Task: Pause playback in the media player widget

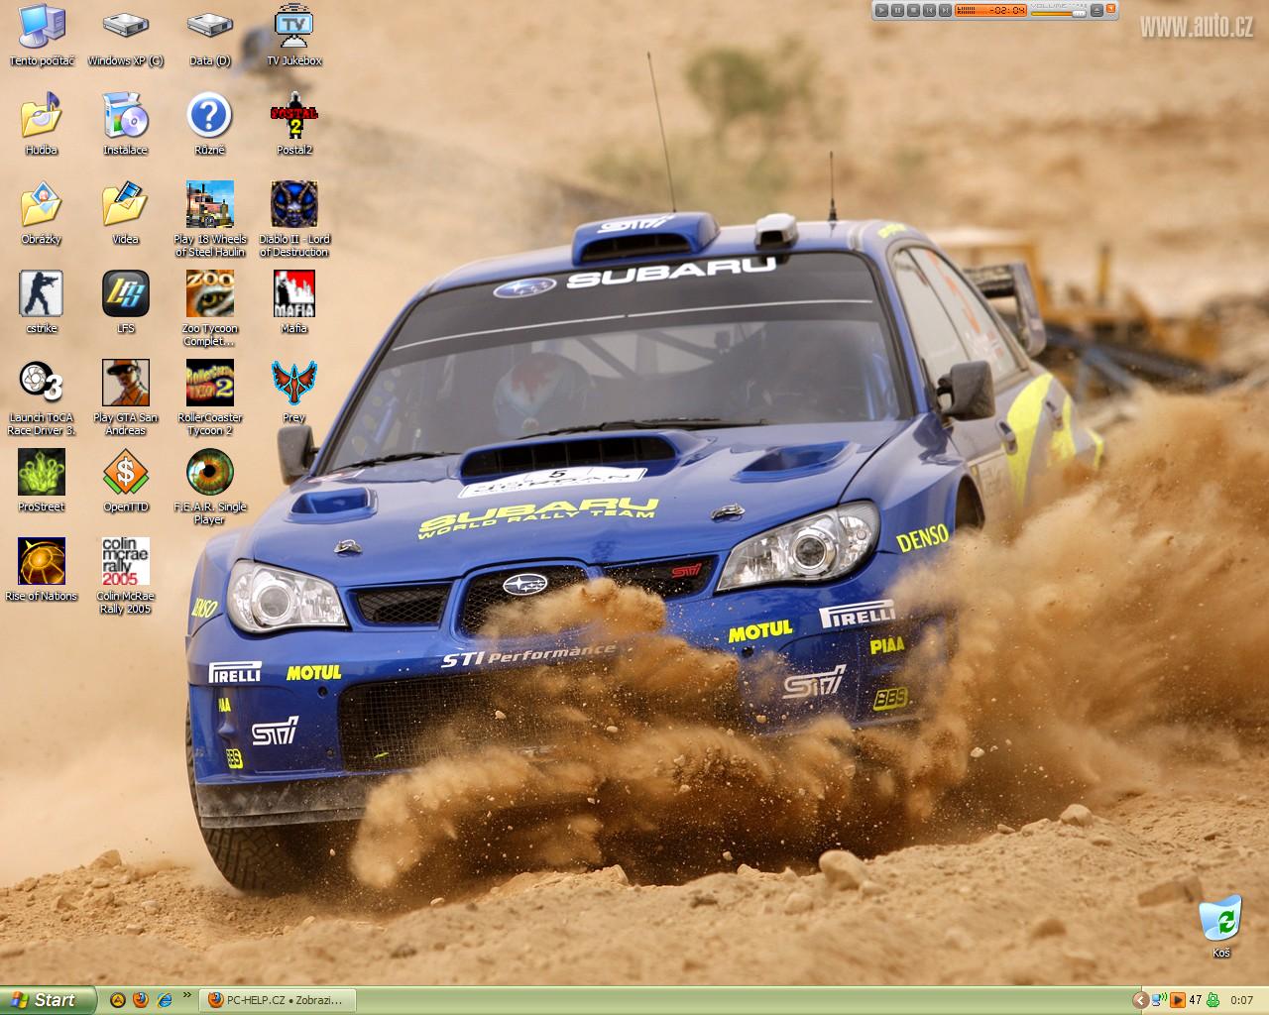Action: click(x=896, y=10)
